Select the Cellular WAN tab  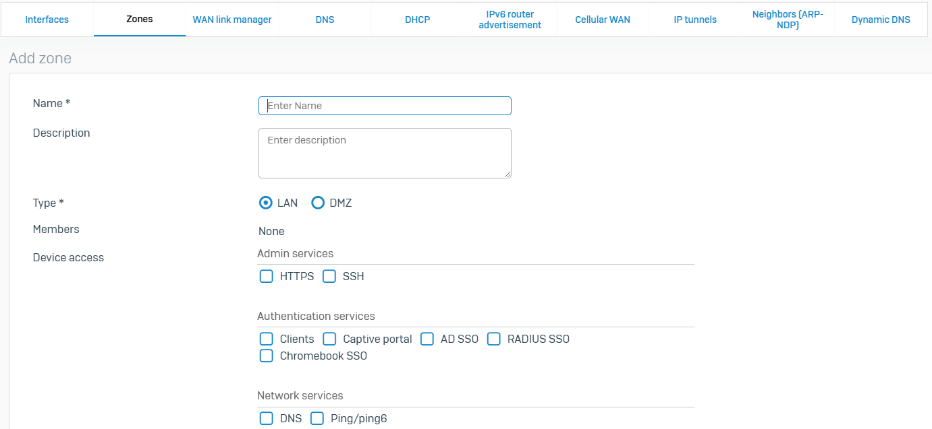click(x=602, y=20)
